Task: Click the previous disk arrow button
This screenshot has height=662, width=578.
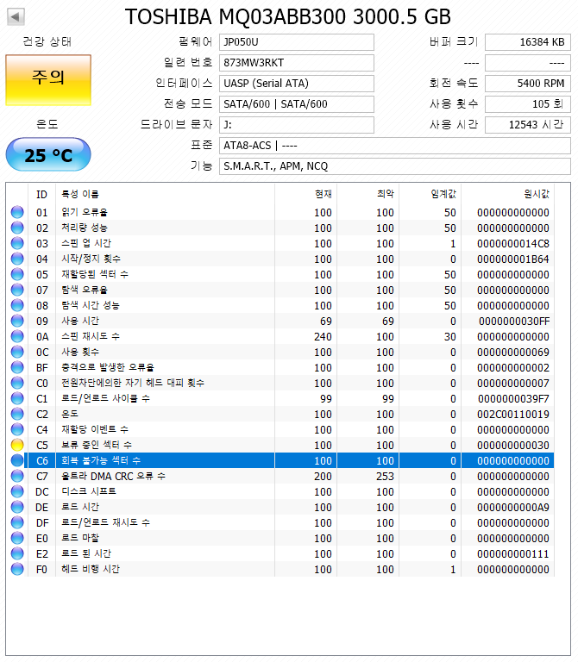Action: click(x=16, y=17)
